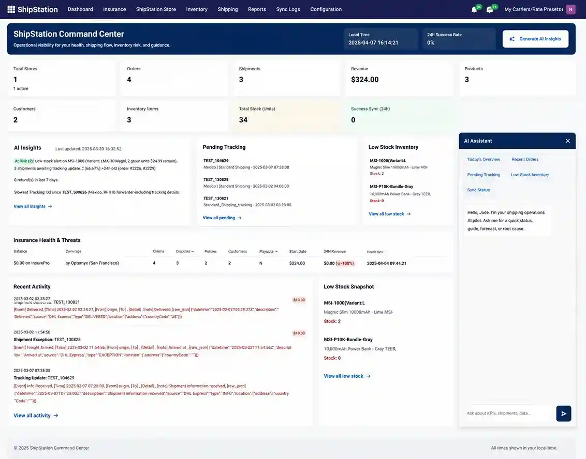586x459 pixels.
Task: Open the Revenue $324.00 card
Action: [399, 79]
